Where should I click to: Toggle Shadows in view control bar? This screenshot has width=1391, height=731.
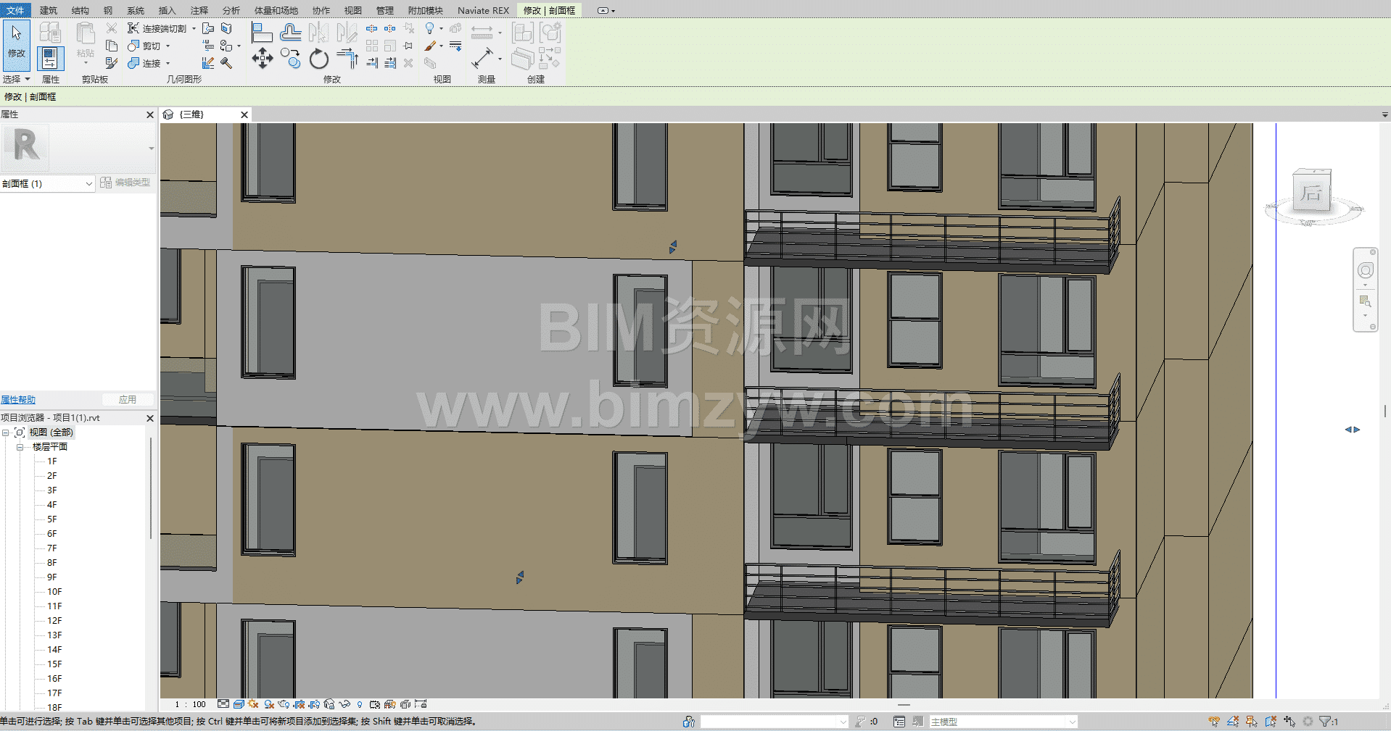coord(269,704)
